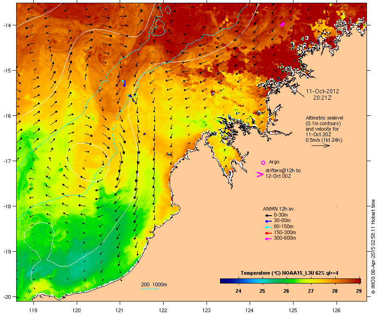Screen dimensions: 379x314
Task: Click the drifters@12h to label
Action: point(283,170)
